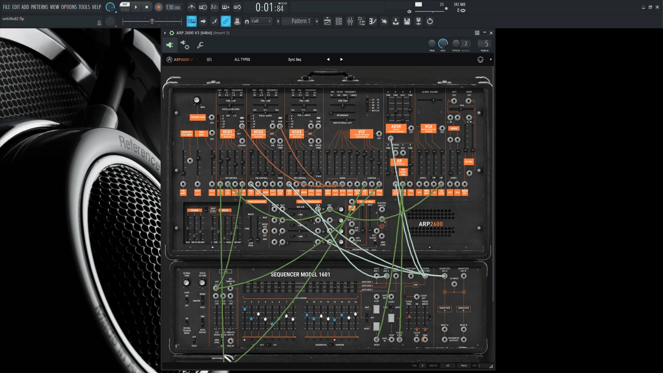The height and width of the screenshot is (373, 663).
Task: Click the pitch RANGE value 2
Action: (x=466, y=44)
